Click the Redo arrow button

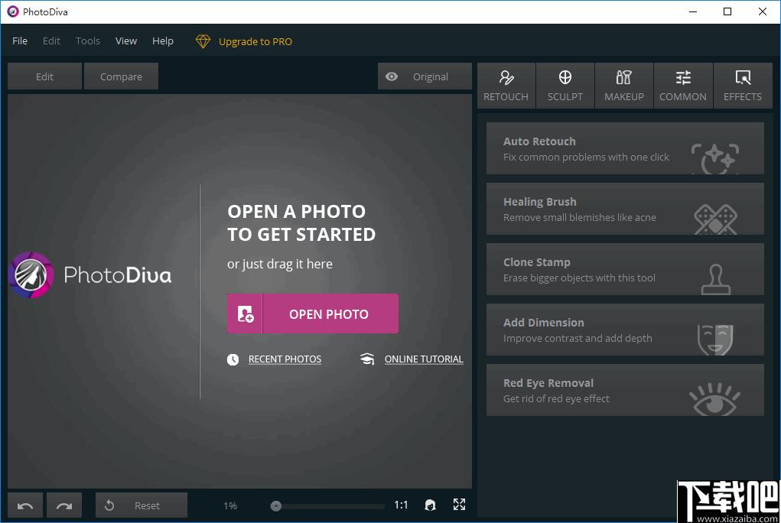click(64, 505)
